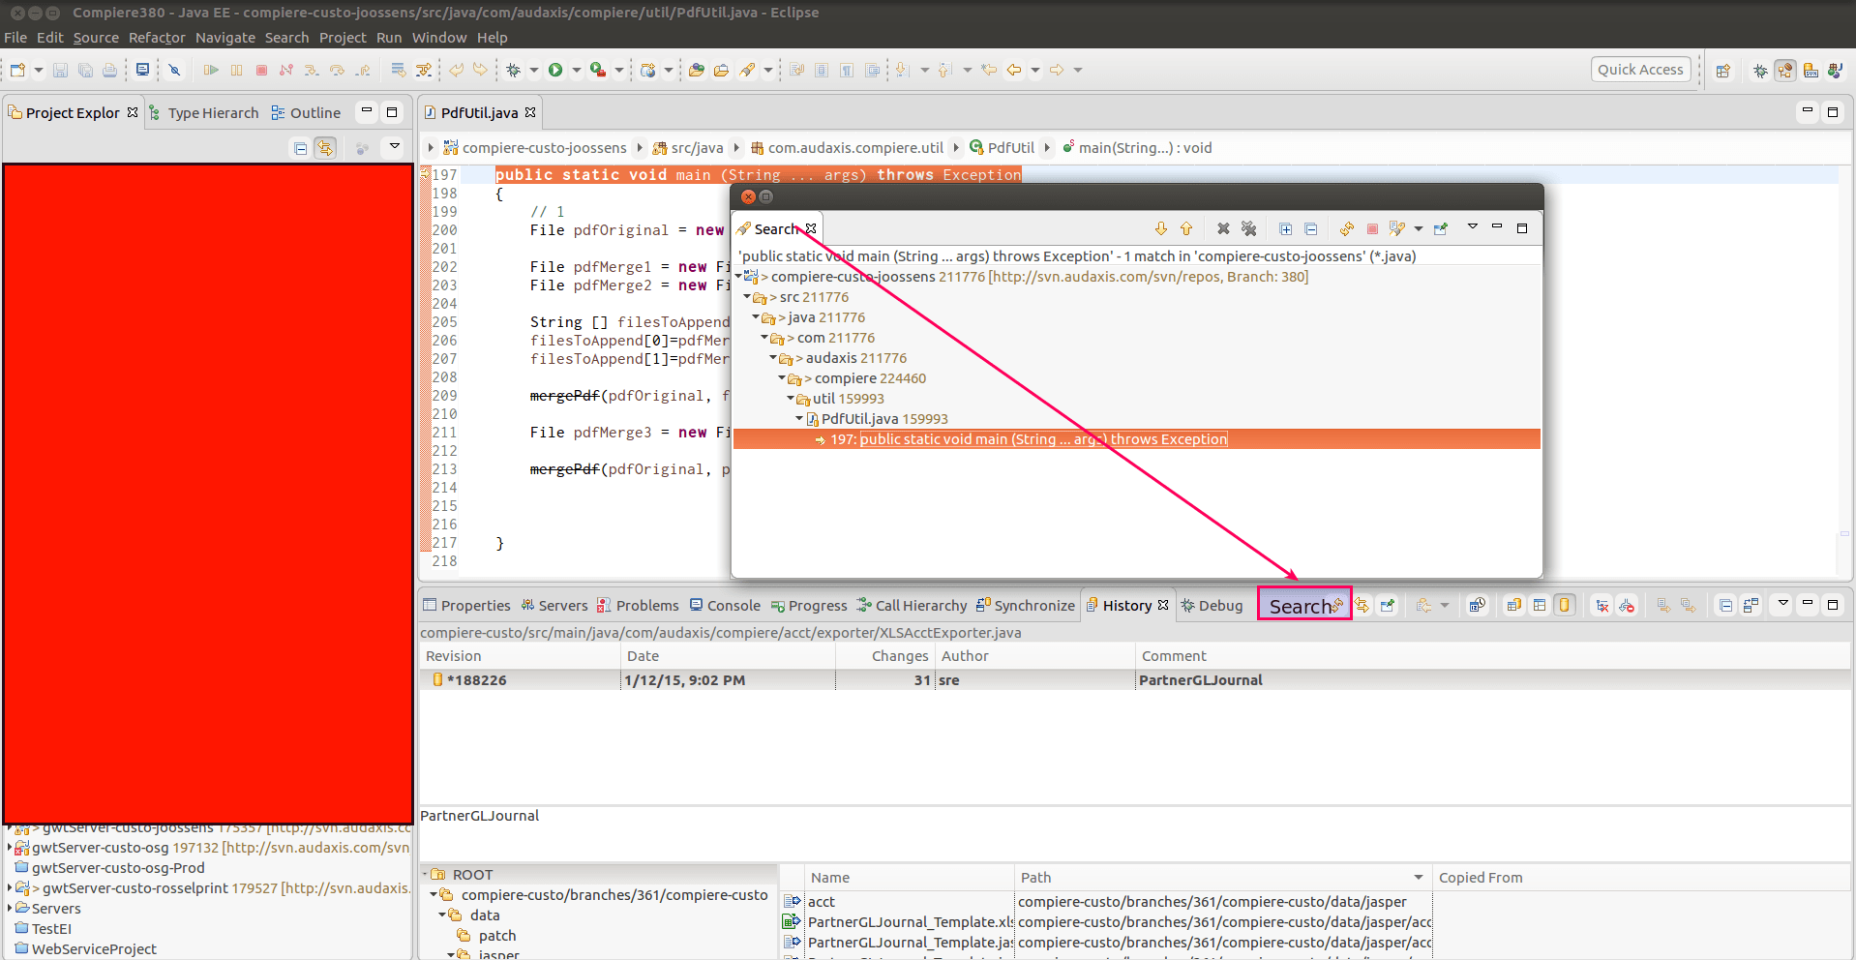The width and height of the screenshot is (1856, 960).
Task: Click the Run External Tools icon
Action: click(598, 70)
